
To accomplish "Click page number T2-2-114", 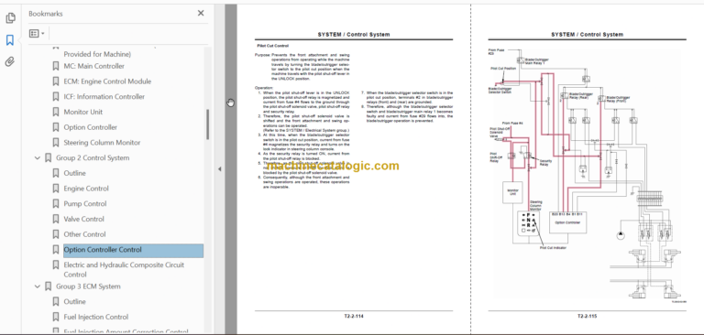I will tap(354, 316).
